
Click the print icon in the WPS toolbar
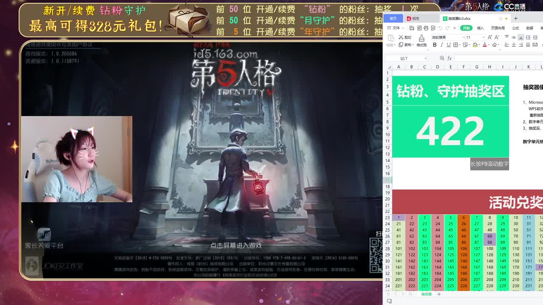(426, 28)
